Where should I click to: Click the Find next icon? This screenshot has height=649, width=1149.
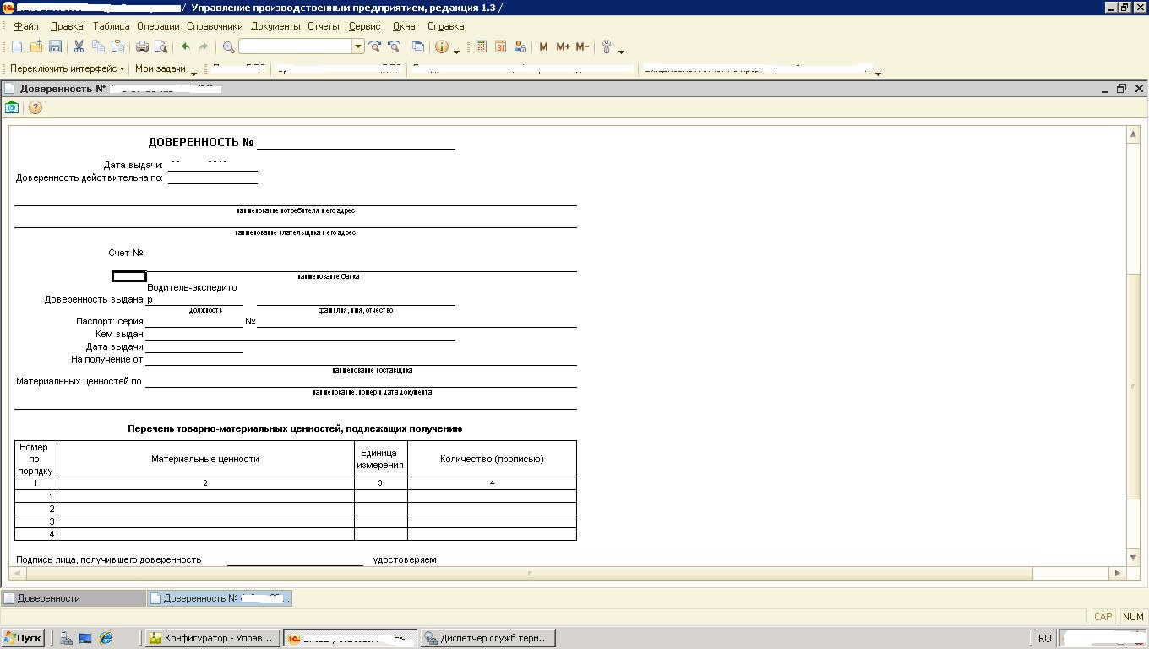coord(375,47)
